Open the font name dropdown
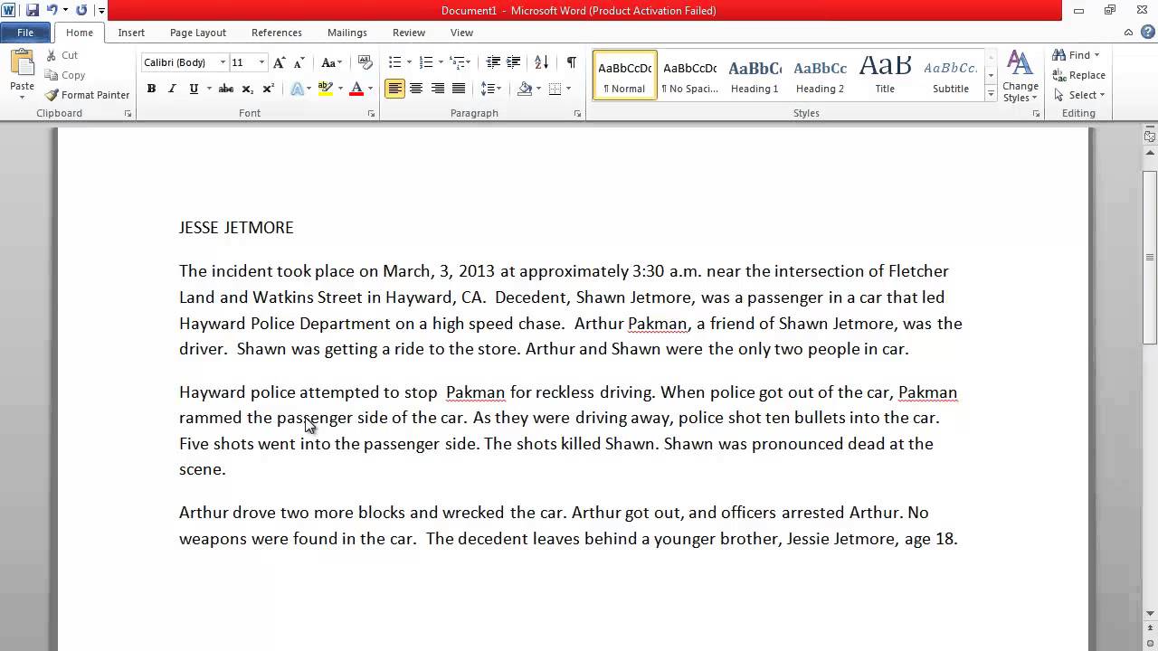Image resolution: width=1158 pixels, height=651 pixels. 223,62
